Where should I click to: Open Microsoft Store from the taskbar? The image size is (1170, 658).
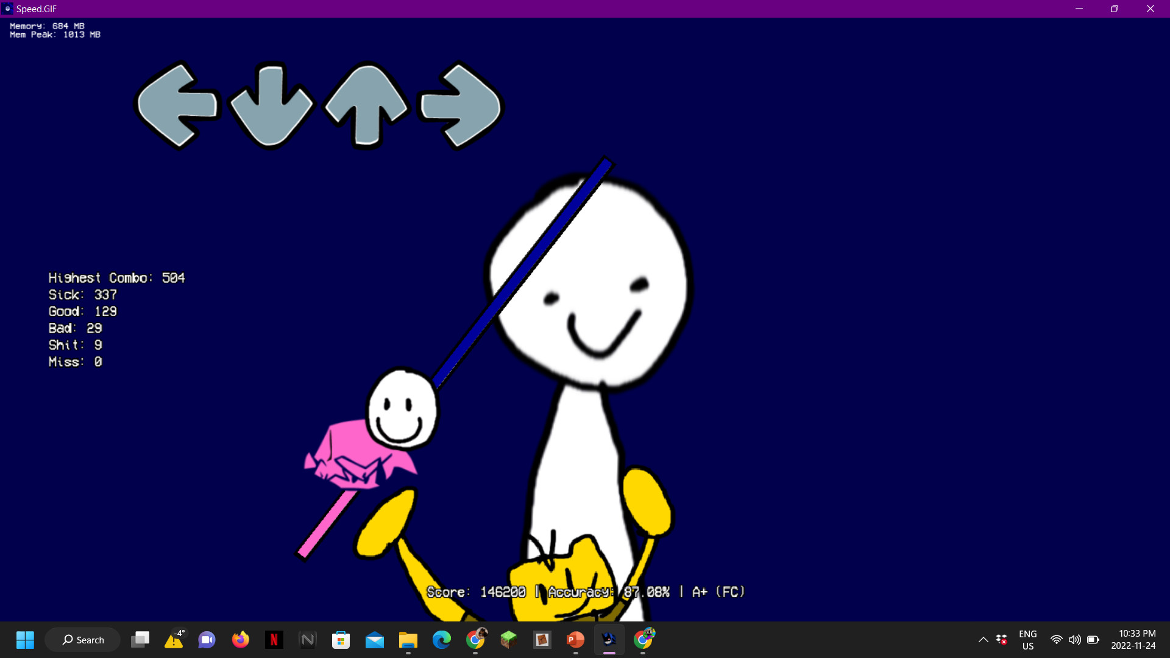coord(341,640)
